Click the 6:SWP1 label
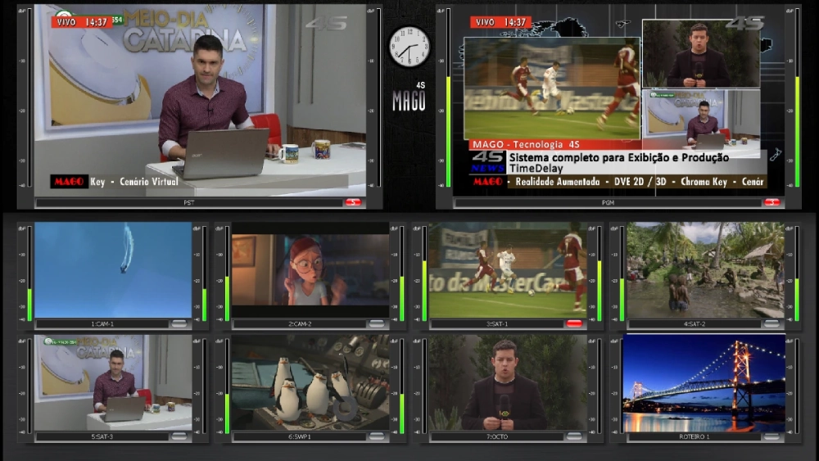 [300, 437]
